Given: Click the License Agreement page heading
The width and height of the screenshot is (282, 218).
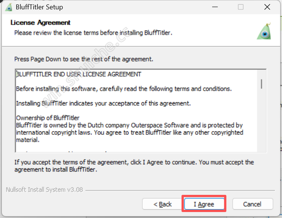Looking at the screenshot, I should click(x=41, y=23).
